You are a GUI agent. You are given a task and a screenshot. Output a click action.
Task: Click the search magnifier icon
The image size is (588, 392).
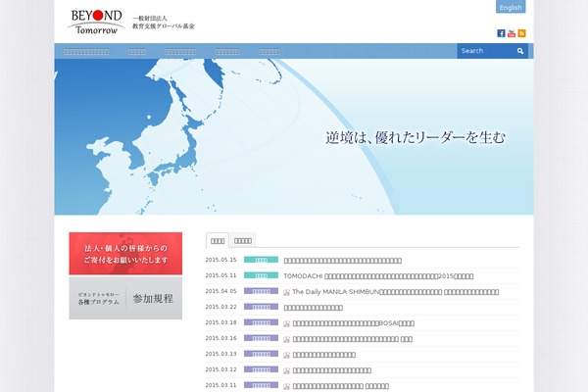[520, 51]
